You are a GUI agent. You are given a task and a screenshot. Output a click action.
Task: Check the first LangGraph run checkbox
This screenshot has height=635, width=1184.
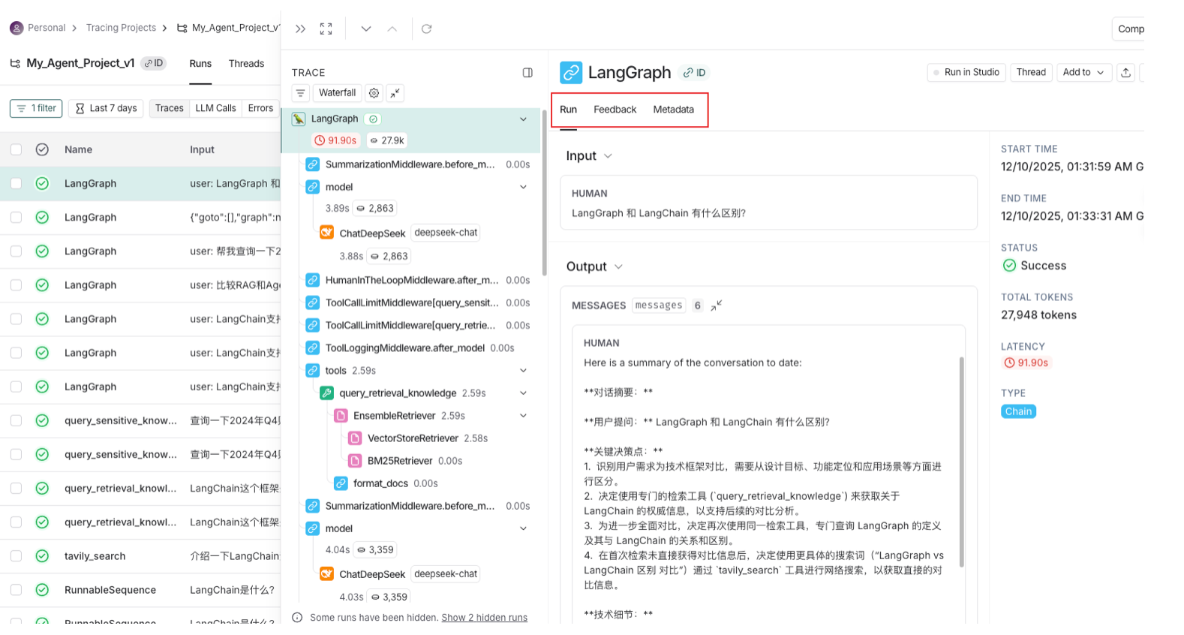coord(16,184)
